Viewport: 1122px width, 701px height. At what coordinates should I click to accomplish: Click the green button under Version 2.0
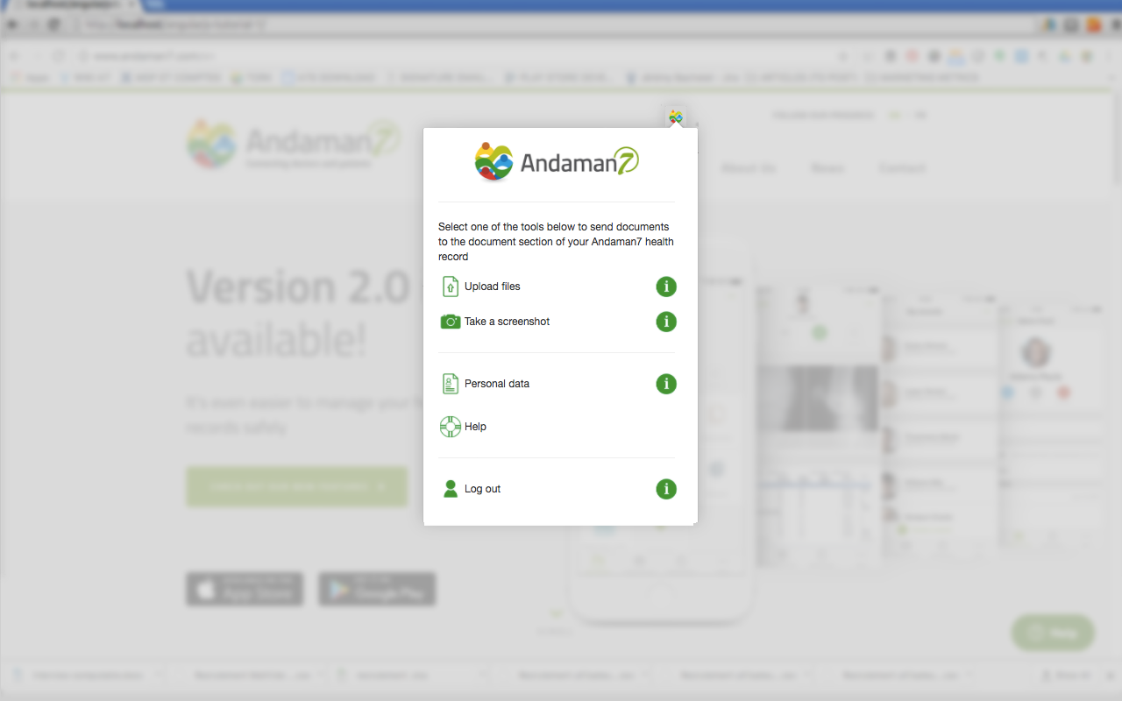(297, 486)
